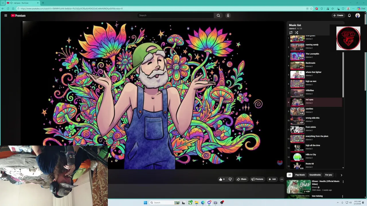Screen dimensions: 367x206
Task: Dislike the video with thumbs down
Action: click(x=230, y=179)
